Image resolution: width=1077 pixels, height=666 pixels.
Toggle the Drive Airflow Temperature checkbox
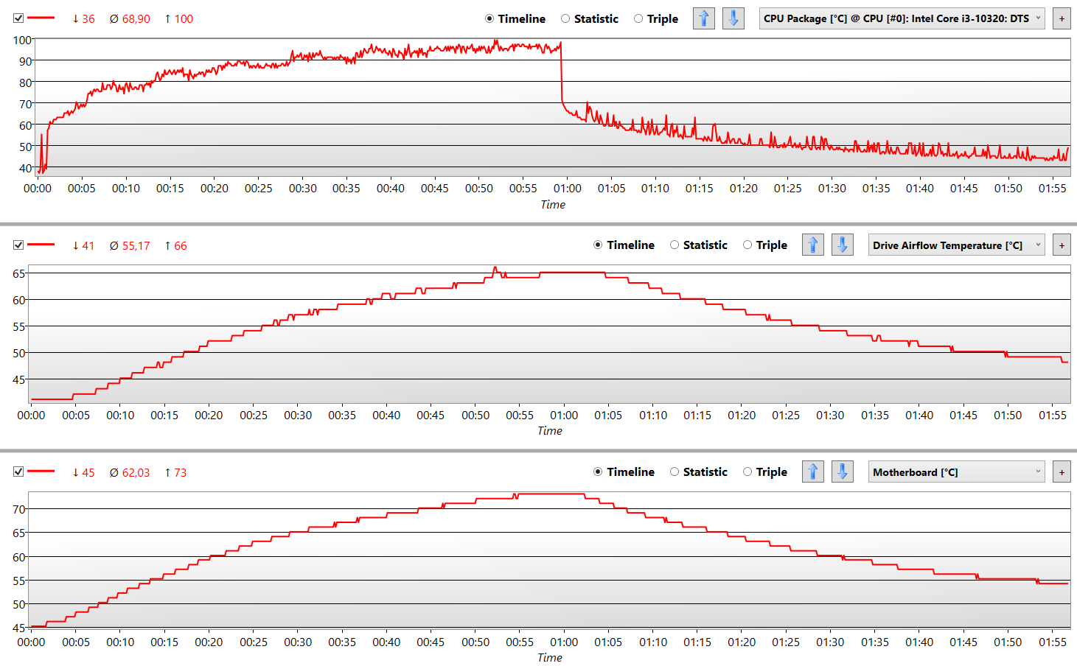(x=18, y=245)
